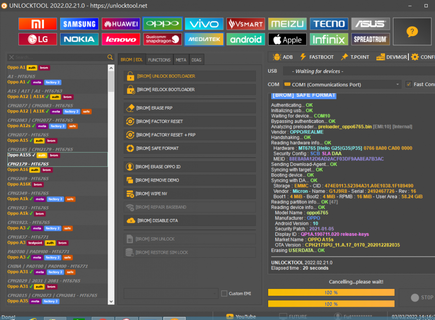Click [BROM] FACTORY RESET + FRP button
This screenshot has height=320, width=435.
(190, 135)
